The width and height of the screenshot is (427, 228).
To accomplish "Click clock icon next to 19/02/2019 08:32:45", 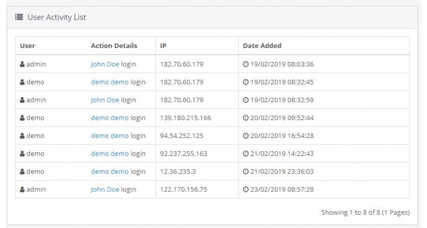I will click(245, 82).
